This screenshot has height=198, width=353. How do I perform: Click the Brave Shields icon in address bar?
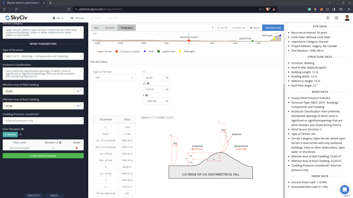[x=268, y=9]
